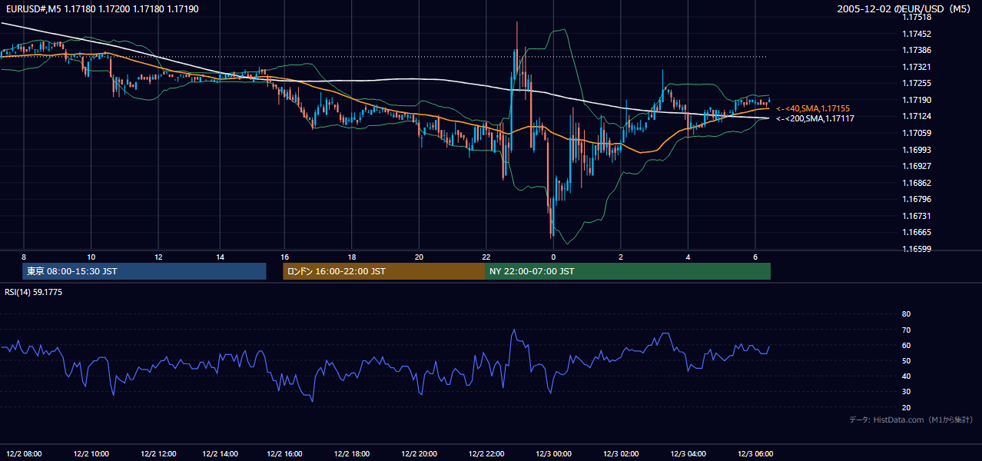The image size is (982, 461).
Task: Click RSI level 70 on axis
Action: [906, 330]
